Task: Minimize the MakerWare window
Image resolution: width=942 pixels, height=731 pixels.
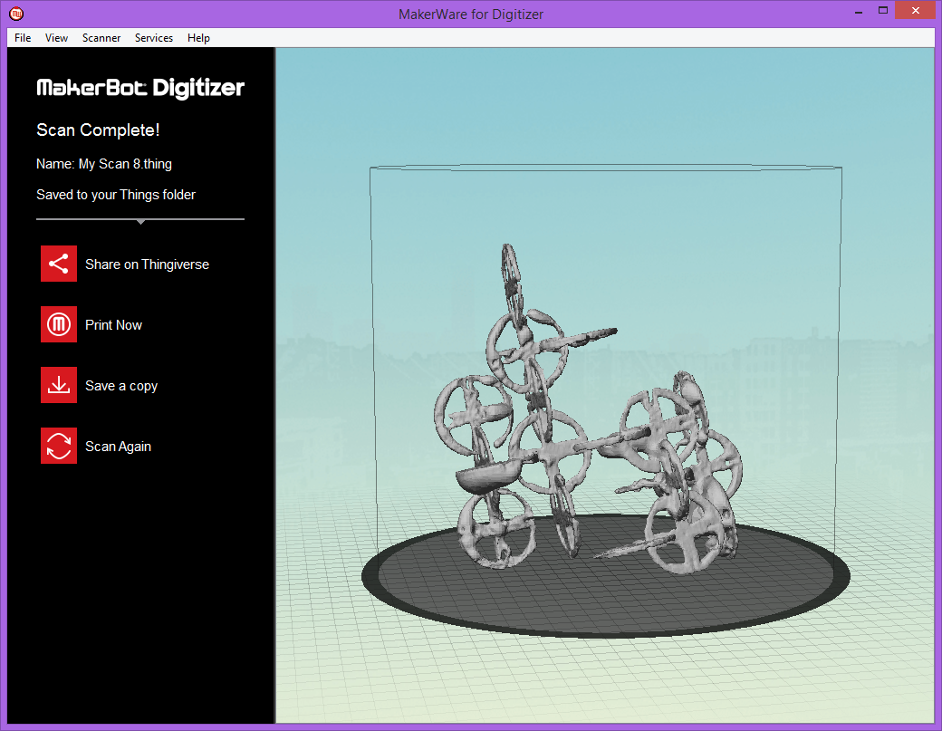Action: tap(859, 11)
